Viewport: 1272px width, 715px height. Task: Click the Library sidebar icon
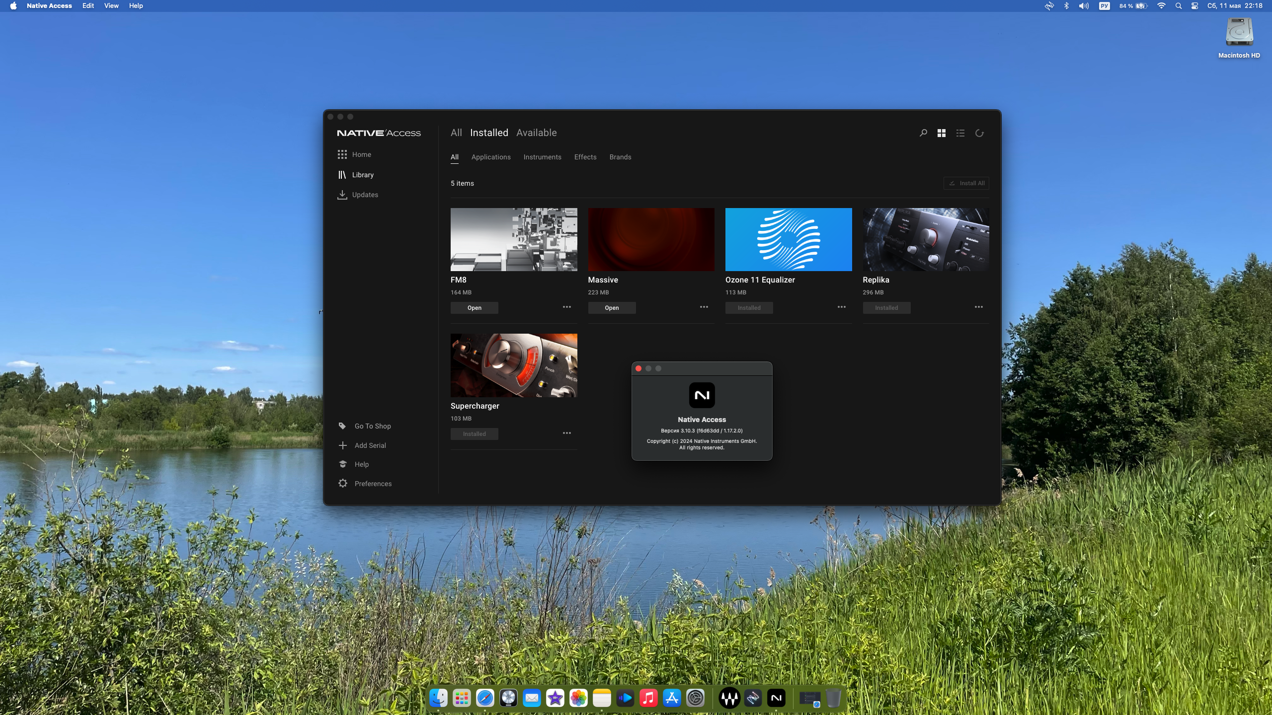pos(342,175)
